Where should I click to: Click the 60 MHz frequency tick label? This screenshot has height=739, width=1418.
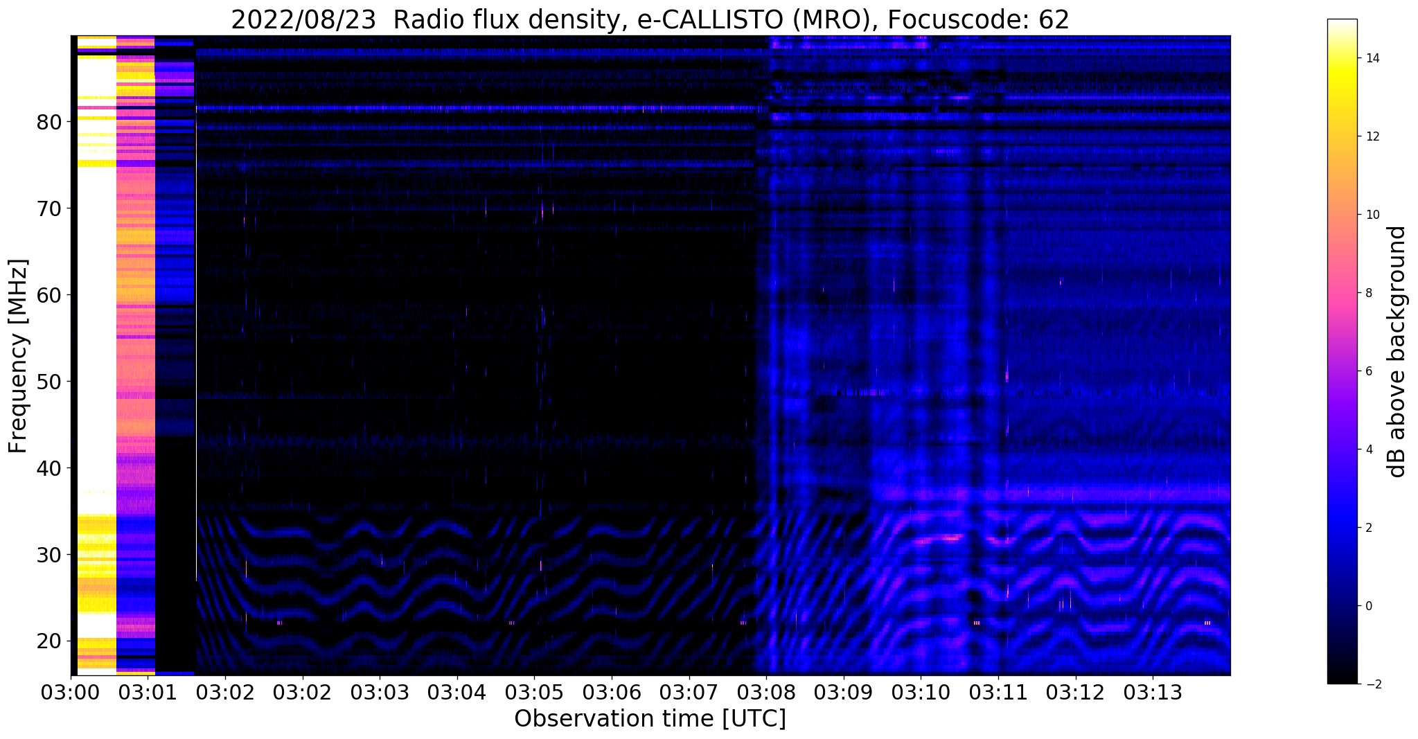(x=48, y=295)
